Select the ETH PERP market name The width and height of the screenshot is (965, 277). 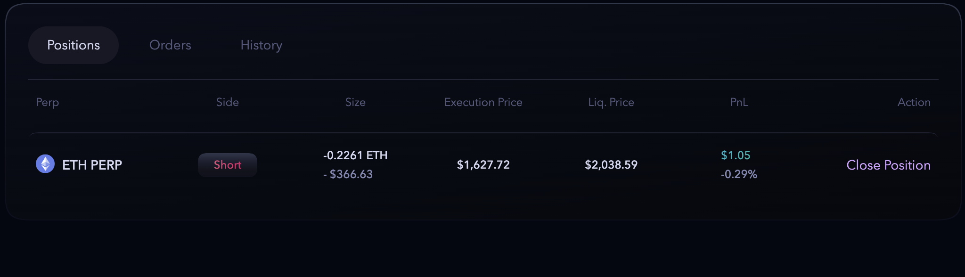(92, 165)
